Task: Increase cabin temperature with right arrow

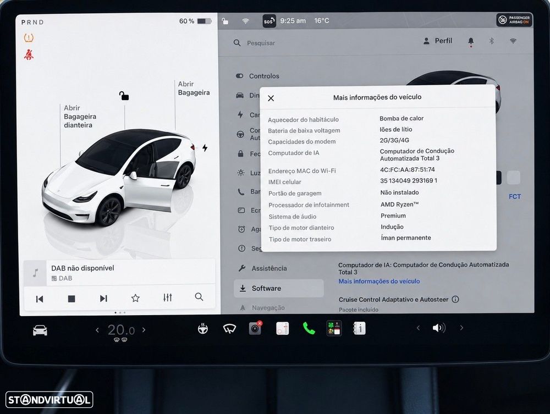Action: (x=144, y=329)
